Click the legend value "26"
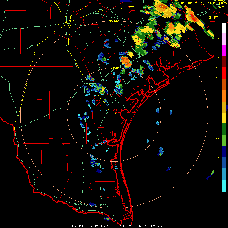Screen dimensions: 228x228 pos(218,128)
